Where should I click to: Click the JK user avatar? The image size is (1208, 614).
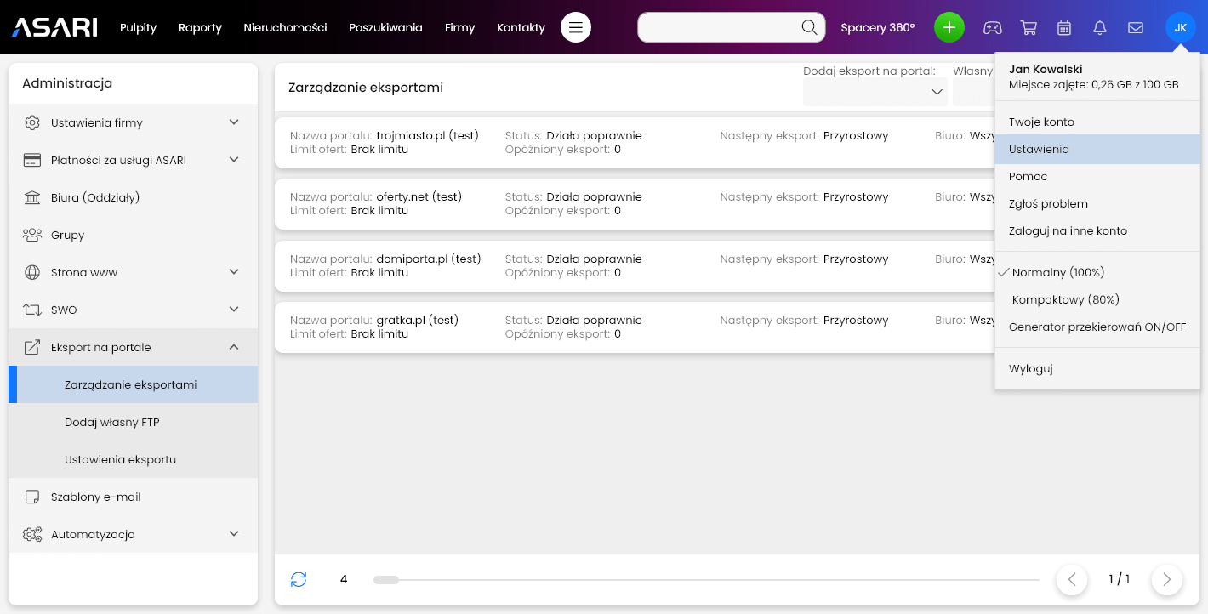[x=1180, y=27]
